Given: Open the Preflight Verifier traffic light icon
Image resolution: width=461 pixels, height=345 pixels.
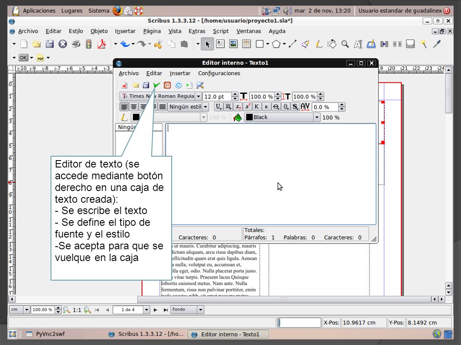Looking at the screenshot, I should click(88, 44).
